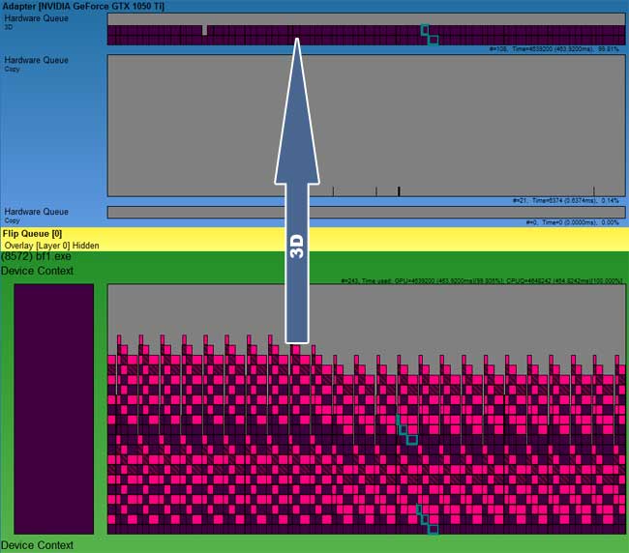Screen dimensions: 629x553
Task: Select teal-outlined packet in middle of device context
Action: tap(411, 439)
